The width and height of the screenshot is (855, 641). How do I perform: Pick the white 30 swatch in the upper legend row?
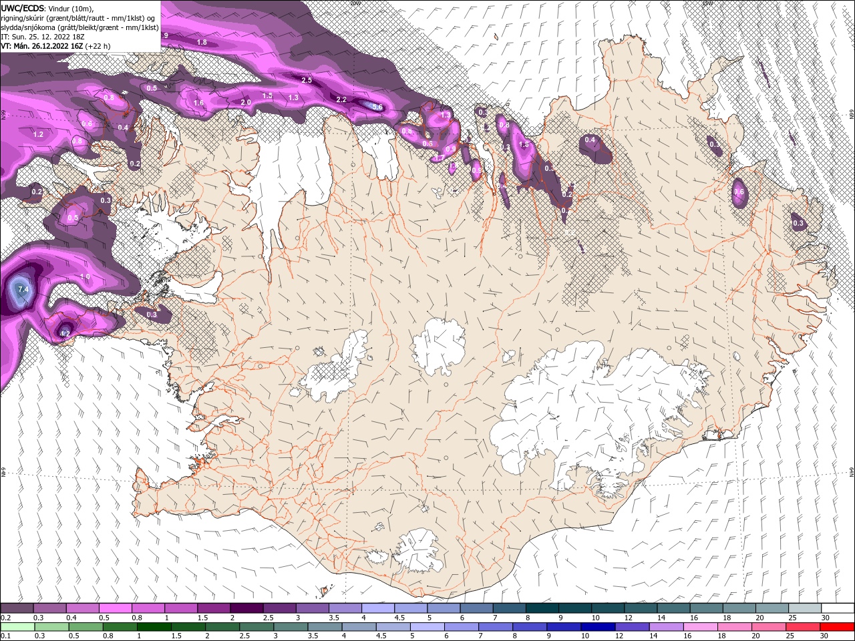(838, 608)
